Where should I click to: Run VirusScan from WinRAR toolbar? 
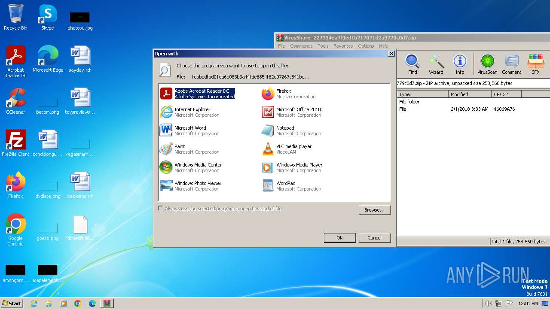coord(487,64)
